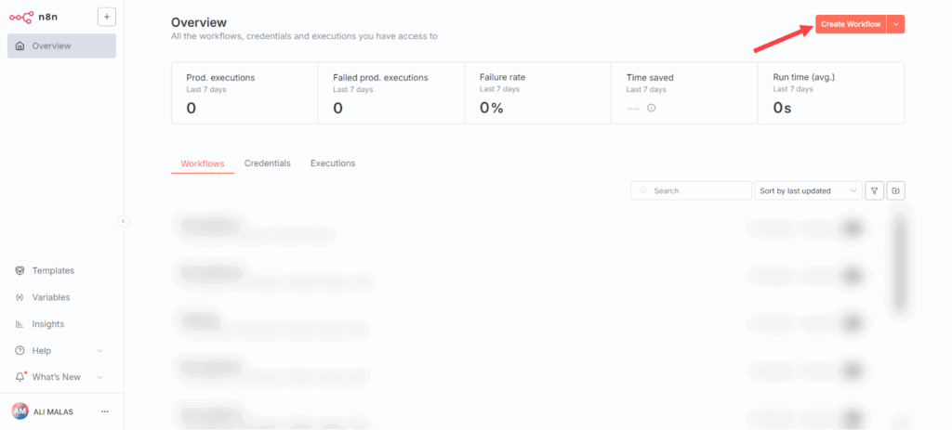Open ALI MALAS user options menu
Viewport: 952px width, 430px height.
point(105,411)
